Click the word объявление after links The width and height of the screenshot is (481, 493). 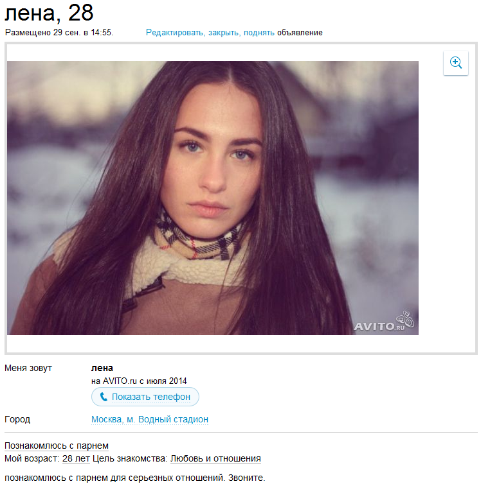tap(300, 33)
